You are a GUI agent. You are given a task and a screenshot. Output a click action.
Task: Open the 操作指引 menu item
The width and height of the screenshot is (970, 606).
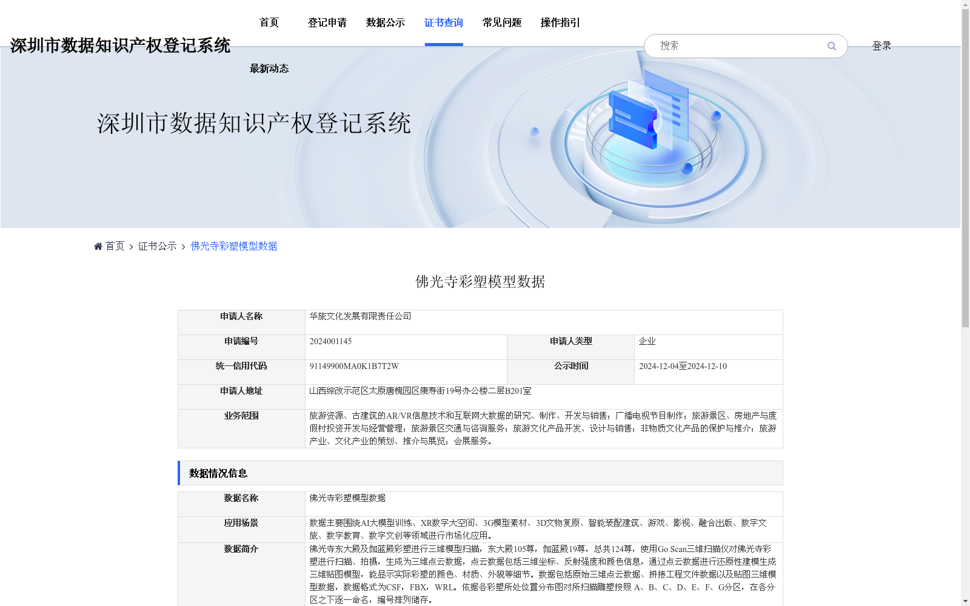click(560, 22)
